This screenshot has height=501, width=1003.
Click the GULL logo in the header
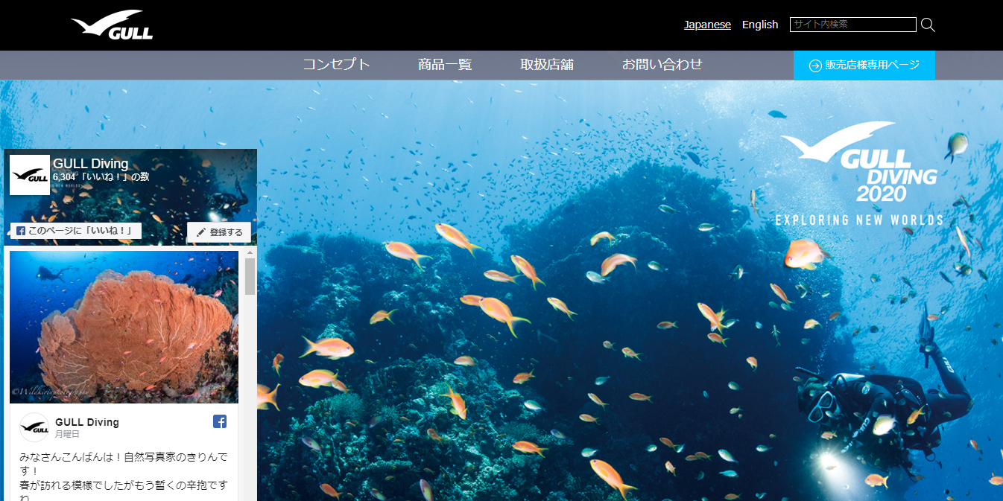click(x=112, y=25)
